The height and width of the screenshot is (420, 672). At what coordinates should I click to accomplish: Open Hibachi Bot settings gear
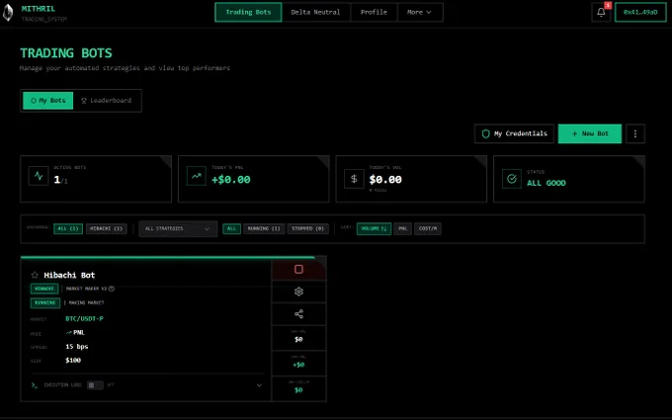tap(298, 292)
